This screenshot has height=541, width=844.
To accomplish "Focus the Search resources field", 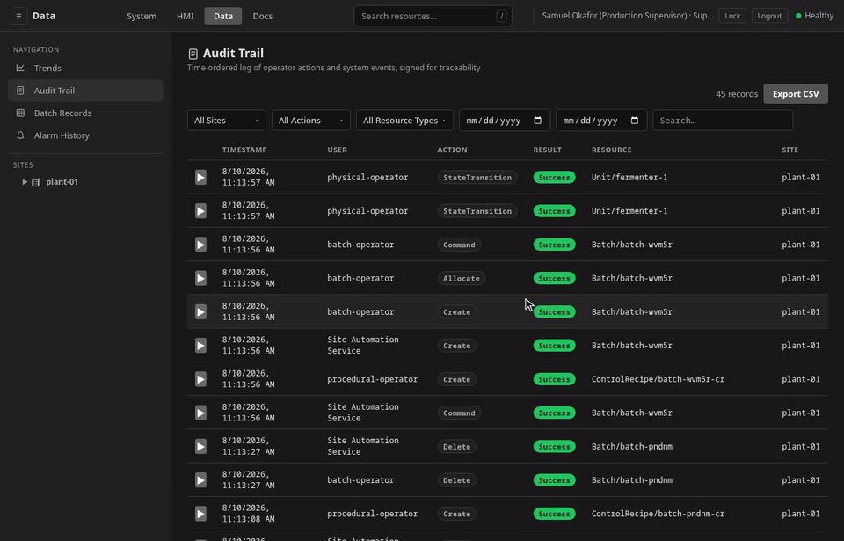I will (433, 16).
